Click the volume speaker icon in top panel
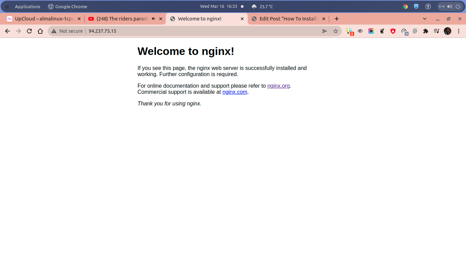466x262 pixels. pyautogui.click(x=449, y=6)
